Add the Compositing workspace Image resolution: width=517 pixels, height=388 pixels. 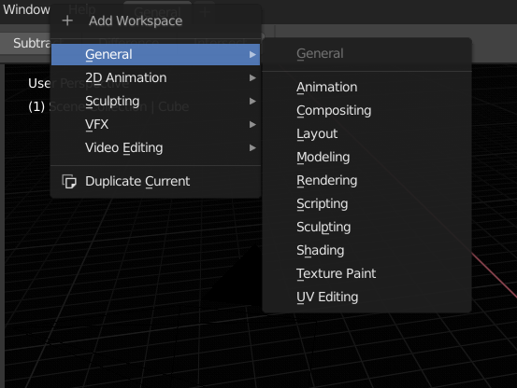coord(367,110)
